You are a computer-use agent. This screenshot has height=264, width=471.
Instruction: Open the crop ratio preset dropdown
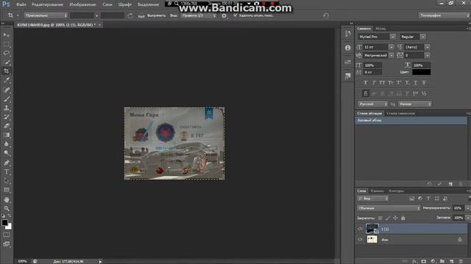pos(46,15)
